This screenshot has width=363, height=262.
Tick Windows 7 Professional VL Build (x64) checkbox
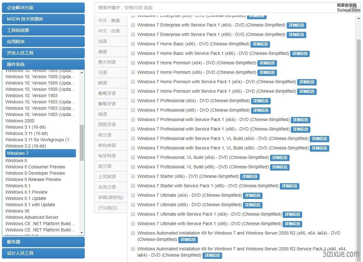pyautogui.click(x=133, y=158)
